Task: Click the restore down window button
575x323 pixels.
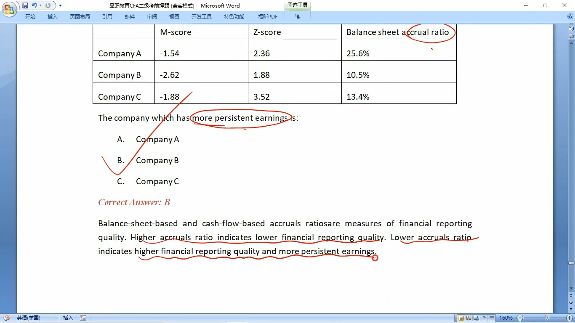Action: [545, 5]
